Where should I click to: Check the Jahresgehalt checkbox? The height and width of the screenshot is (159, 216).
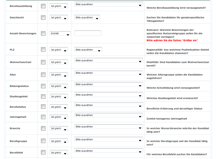43,117
